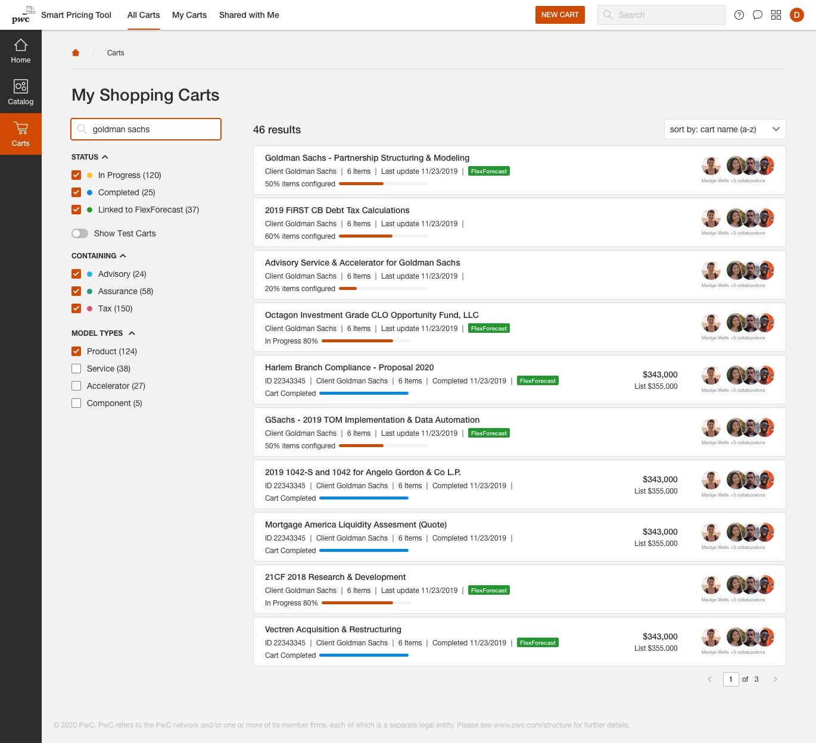Viewport: 816px width, 743px height.
Task: Check the Service model type
Action: pos(76,369)
